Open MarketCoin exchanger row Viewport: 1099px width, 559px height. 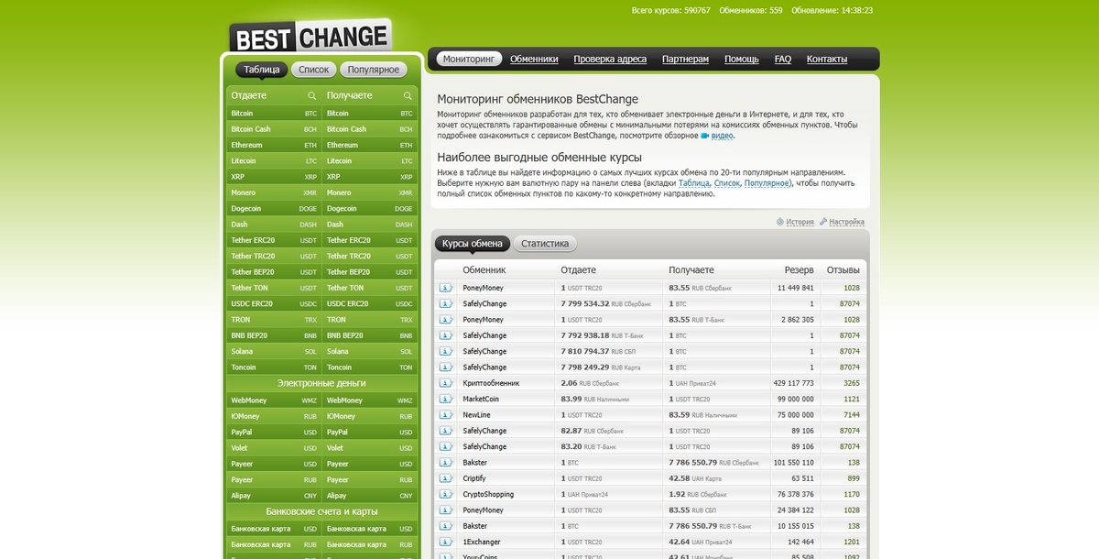coord(481,399)
